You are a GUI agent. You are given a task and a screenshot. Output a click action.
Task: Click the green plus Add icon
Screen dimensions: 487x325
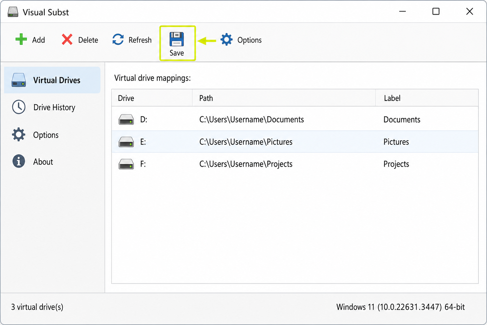(21, 39)
